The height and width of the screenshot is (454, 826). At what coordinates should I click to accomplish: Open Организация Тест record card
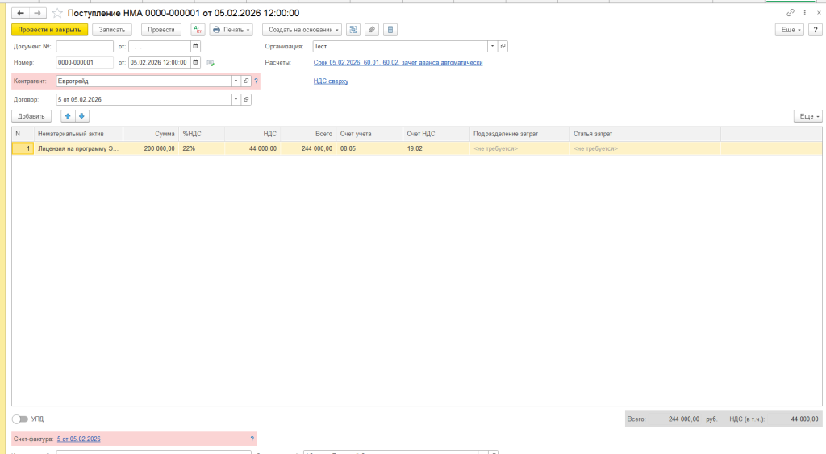pyautogui.click(x=503, y=46)
